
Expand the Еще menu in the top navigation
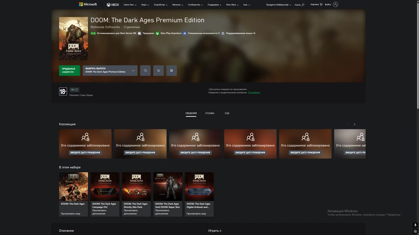click(246, 5)
